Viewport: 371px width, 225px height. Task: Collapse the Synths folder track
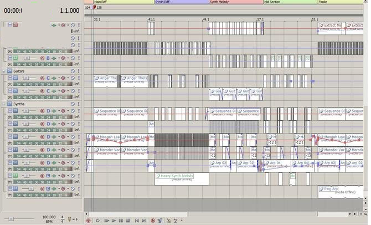pos(3,104)
